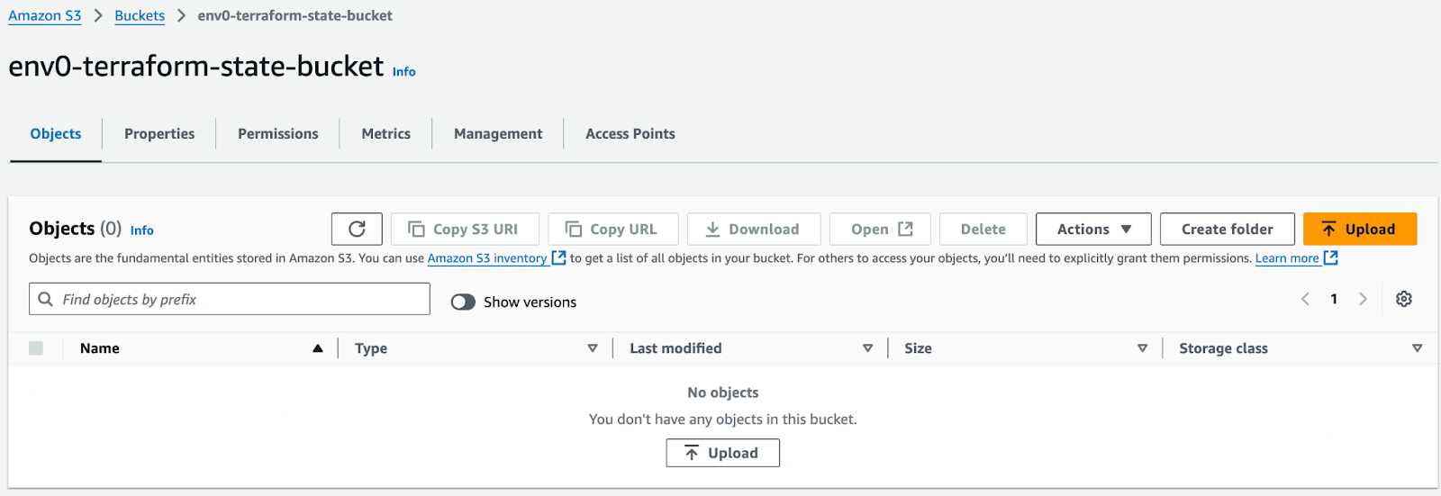Sort objects by Name column arrow

point(318,348)
